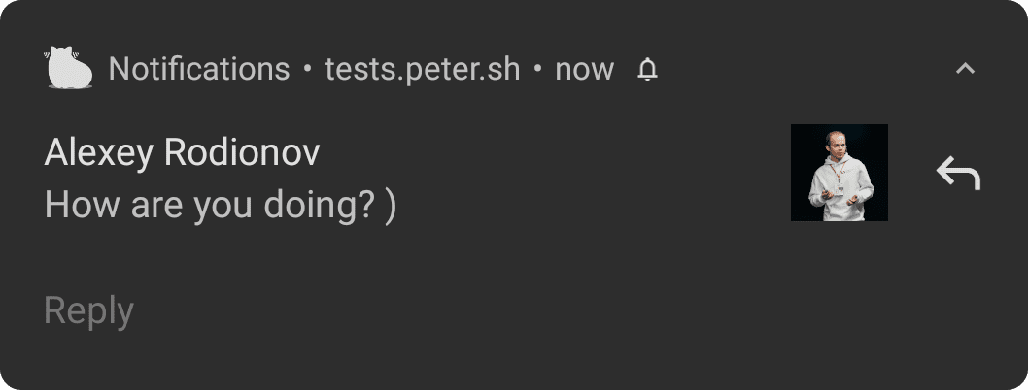This screenshot has width=1028, height=390.
Task: Click the "Notifications" app name label
Action: [199, 69]
